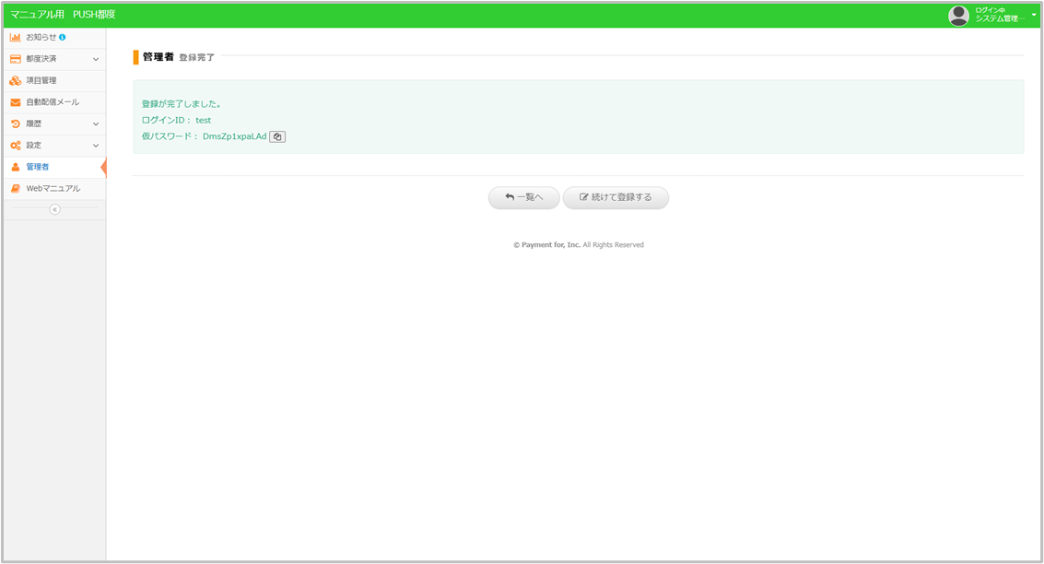Viewport: 1044px width, 564px height.
Task: Click the blue info badge beside お知らせ
Action: [63, 37]
